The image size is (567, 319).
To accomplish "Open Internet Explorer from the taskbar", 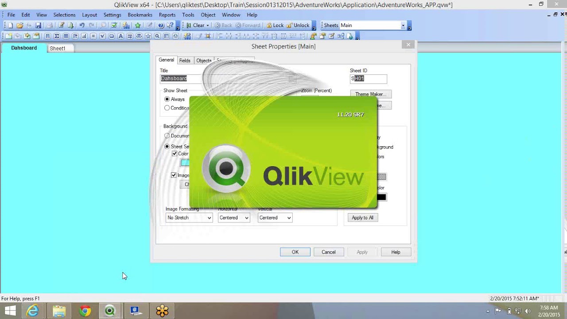I will coord(33,311).
